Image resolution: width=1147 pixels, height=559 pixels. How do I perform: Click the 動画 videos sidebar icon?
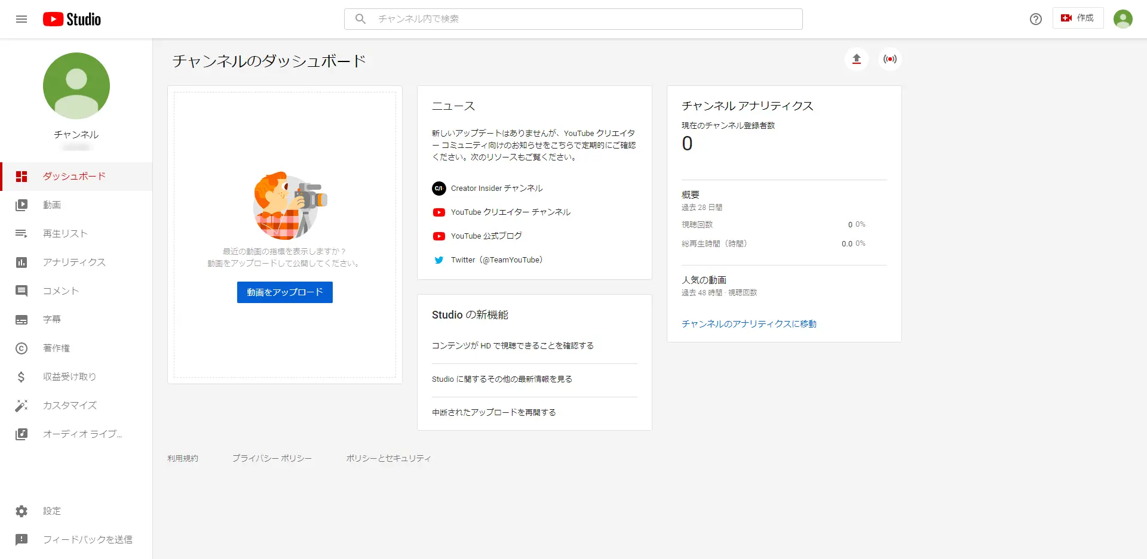[22, 205]
